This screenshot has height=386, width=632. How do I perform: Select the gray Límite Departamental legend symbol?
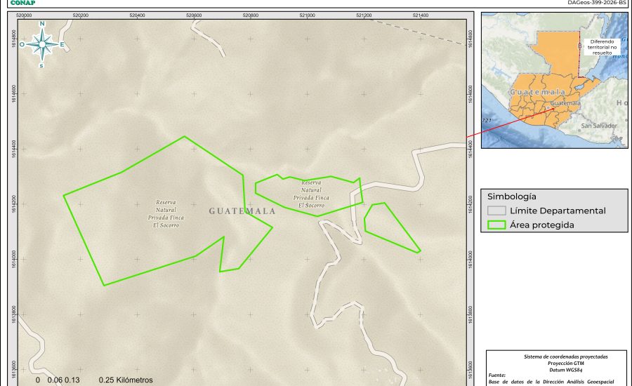pyautogui.click(x=497, y=211)
